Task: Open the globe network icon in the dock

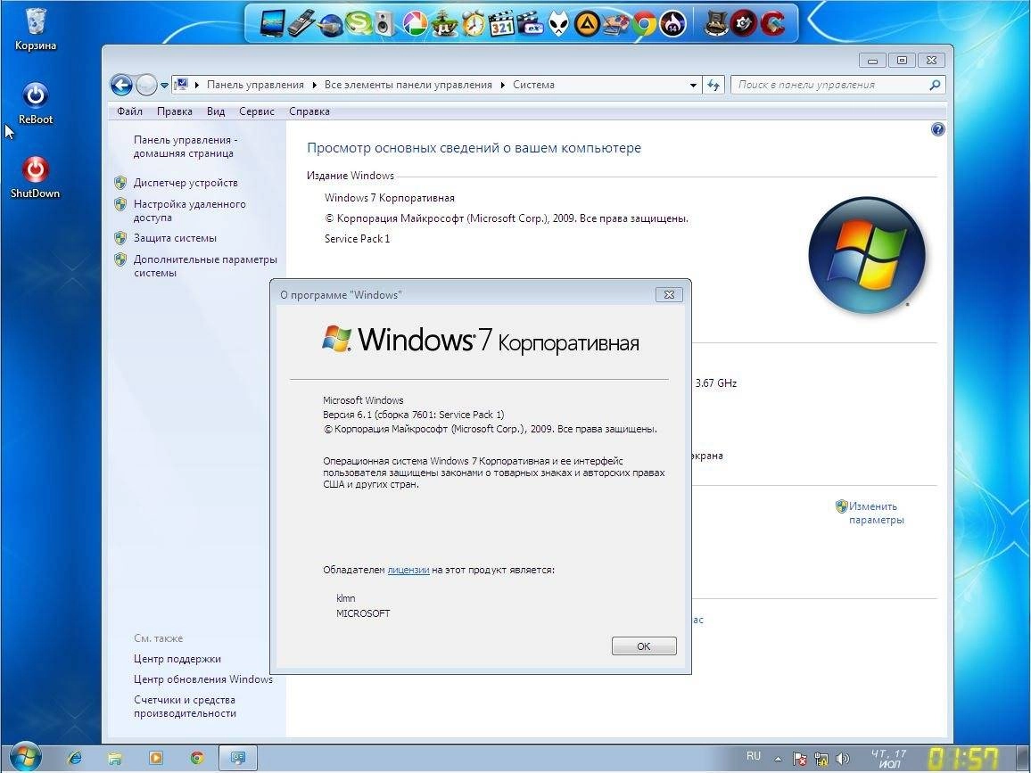Action: pyautogui.click(x=329, y=25)
